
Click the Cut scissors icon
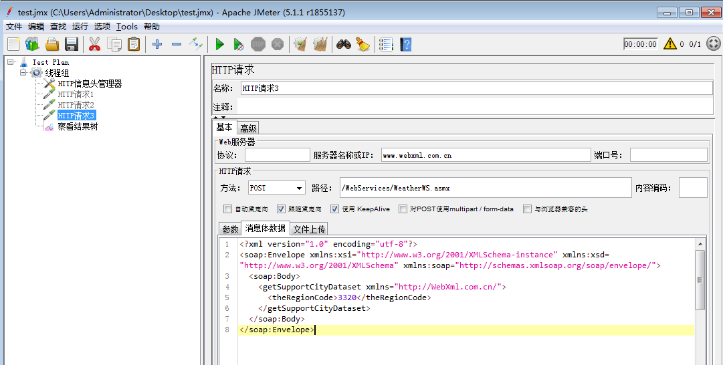94,44
